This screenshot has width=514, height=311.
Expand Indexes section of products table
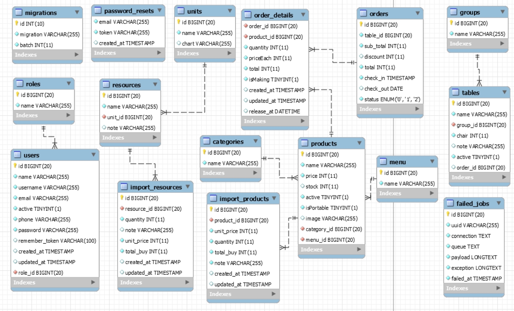359,249
